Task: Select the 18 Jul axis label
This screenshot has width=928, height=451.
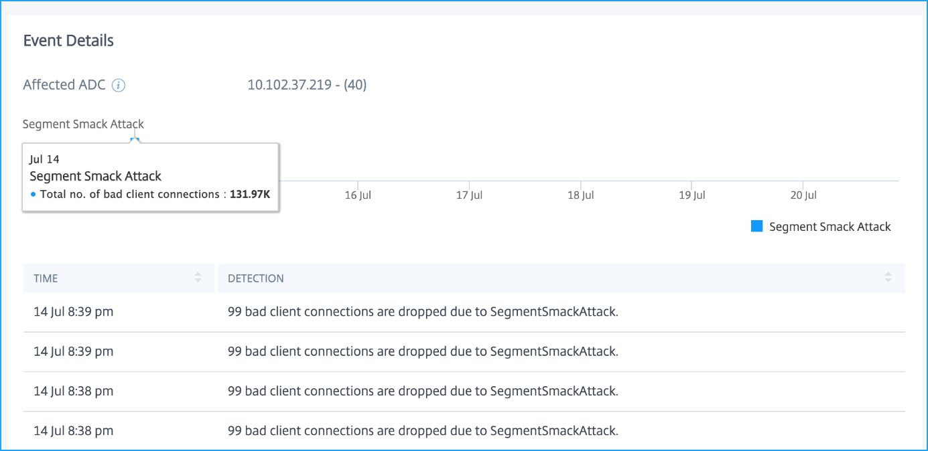Action: pyautogui.click(x=580, y=195)
